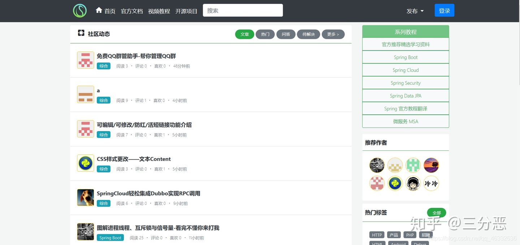Open Spring Cloud tutorial series
The image size is (520, 245).
406,70
